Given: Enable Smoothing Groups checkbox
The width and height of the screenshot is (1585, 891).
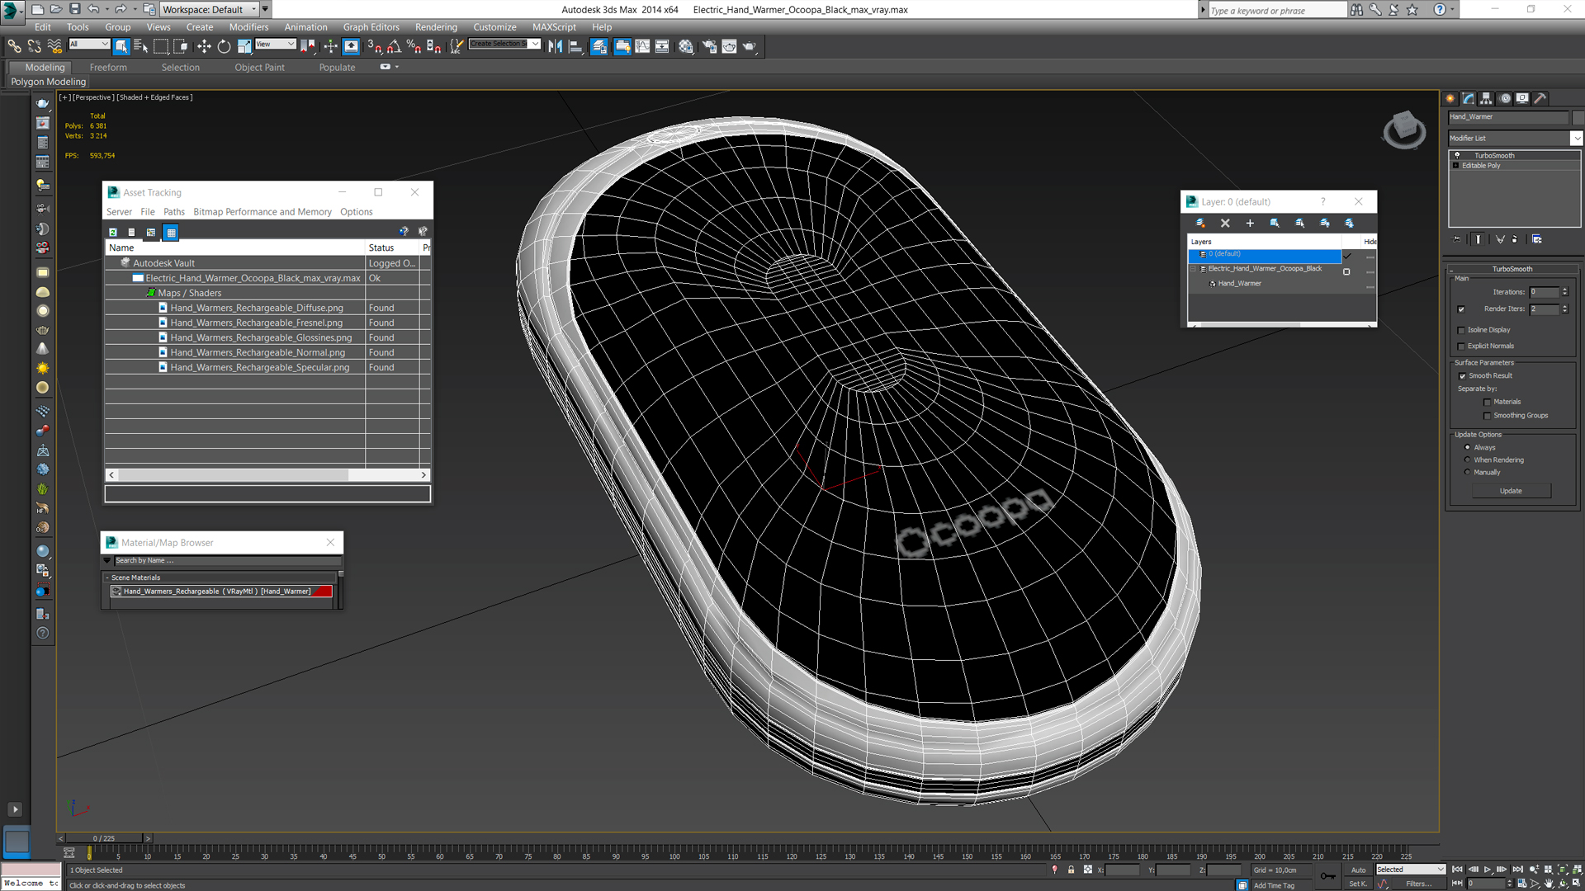Looking at the screenshot, I should pyautogui.click(x=1488, y=416).
